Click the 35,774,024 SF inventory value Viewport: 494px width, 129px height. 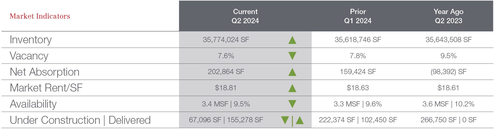pos(226,40)
